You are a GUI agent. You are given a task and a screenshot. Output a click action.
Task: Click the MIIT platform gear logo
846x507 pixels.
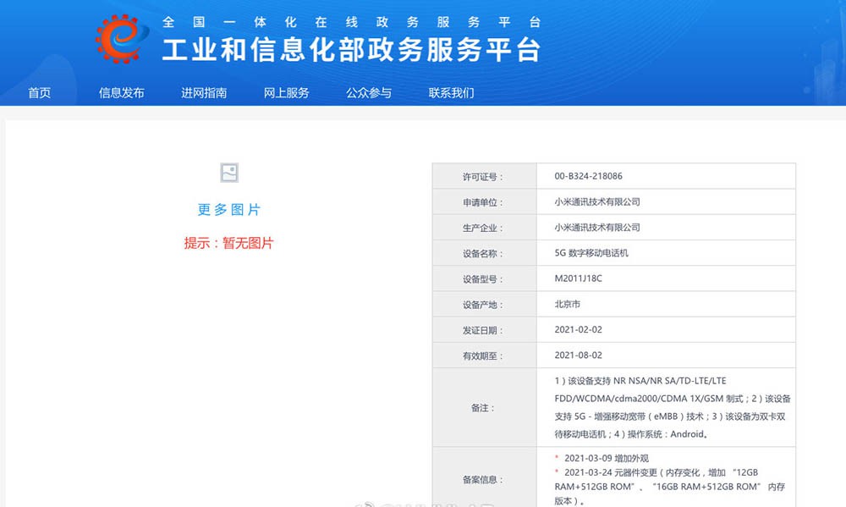click(x=122, y=39)
